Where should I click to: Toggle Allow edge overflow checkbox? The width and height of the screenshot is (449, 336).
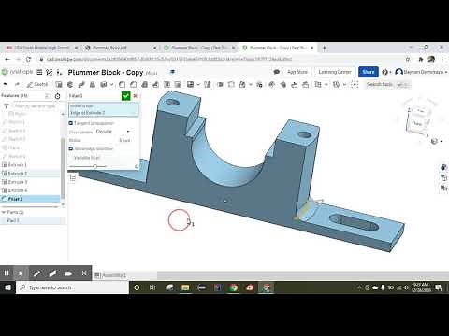(x=71, y=148)
